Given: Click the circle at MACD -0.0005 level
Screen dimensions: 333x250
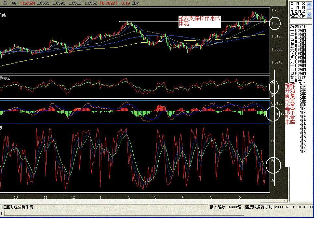Looking at the screenshot, I should pyautogui.click(x=273, y=114).
